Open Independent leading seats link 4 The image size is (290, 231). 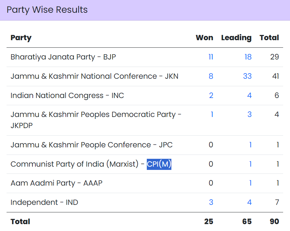pyautogui.click(x=249, y=203)
